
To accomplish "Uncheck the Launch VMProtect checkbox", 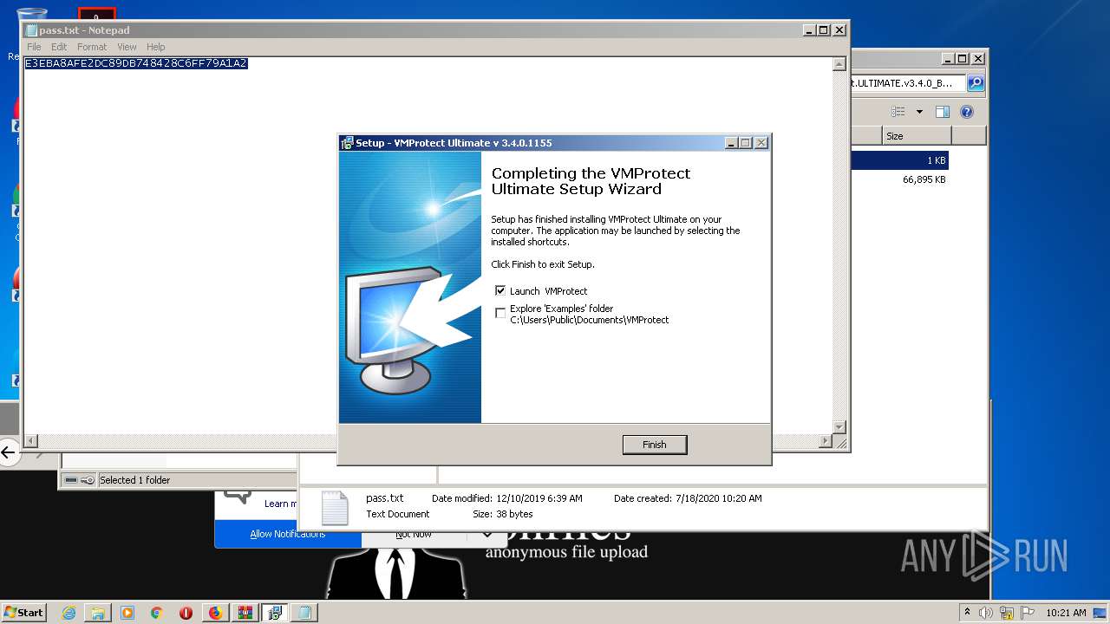I will point(500,290).
